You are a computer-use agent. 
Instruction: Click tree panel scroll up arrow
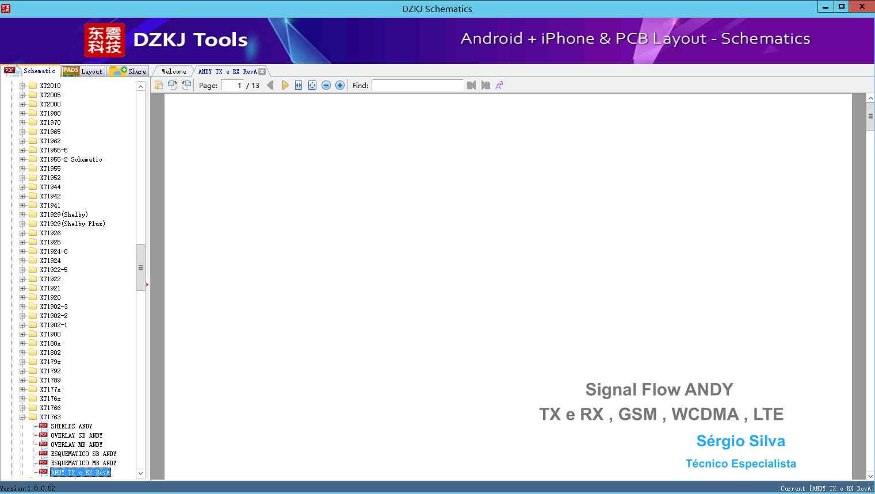tap(140, 86)
